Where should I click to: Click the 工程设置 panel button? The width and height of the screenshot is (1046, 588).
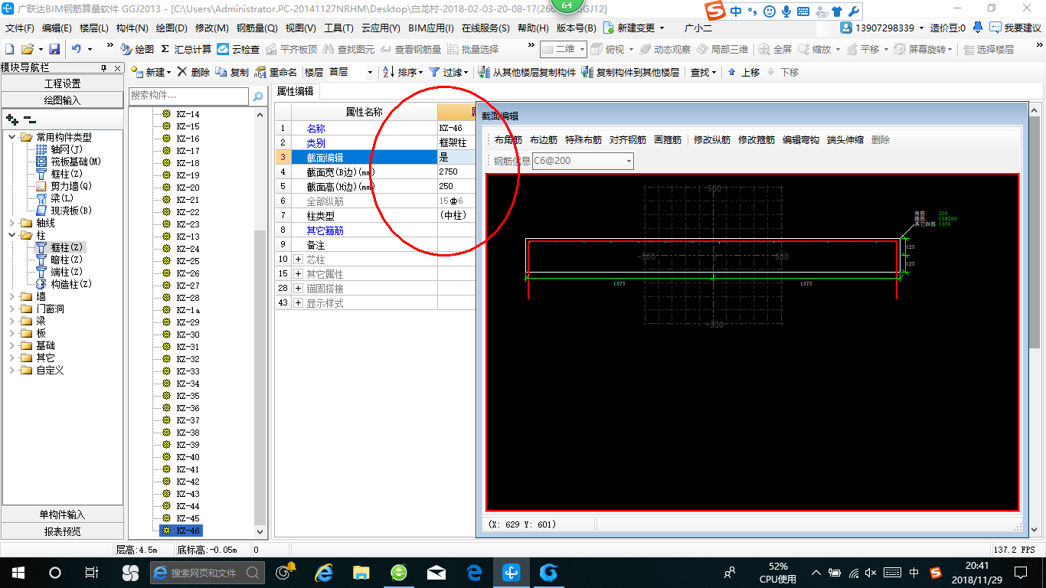[62, 83]
